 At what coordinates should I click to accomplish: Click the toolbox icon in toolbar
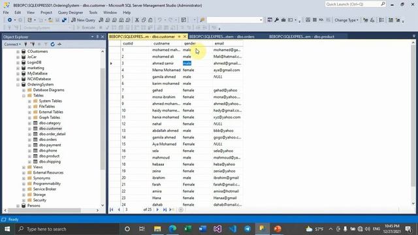tap(283, 20)
